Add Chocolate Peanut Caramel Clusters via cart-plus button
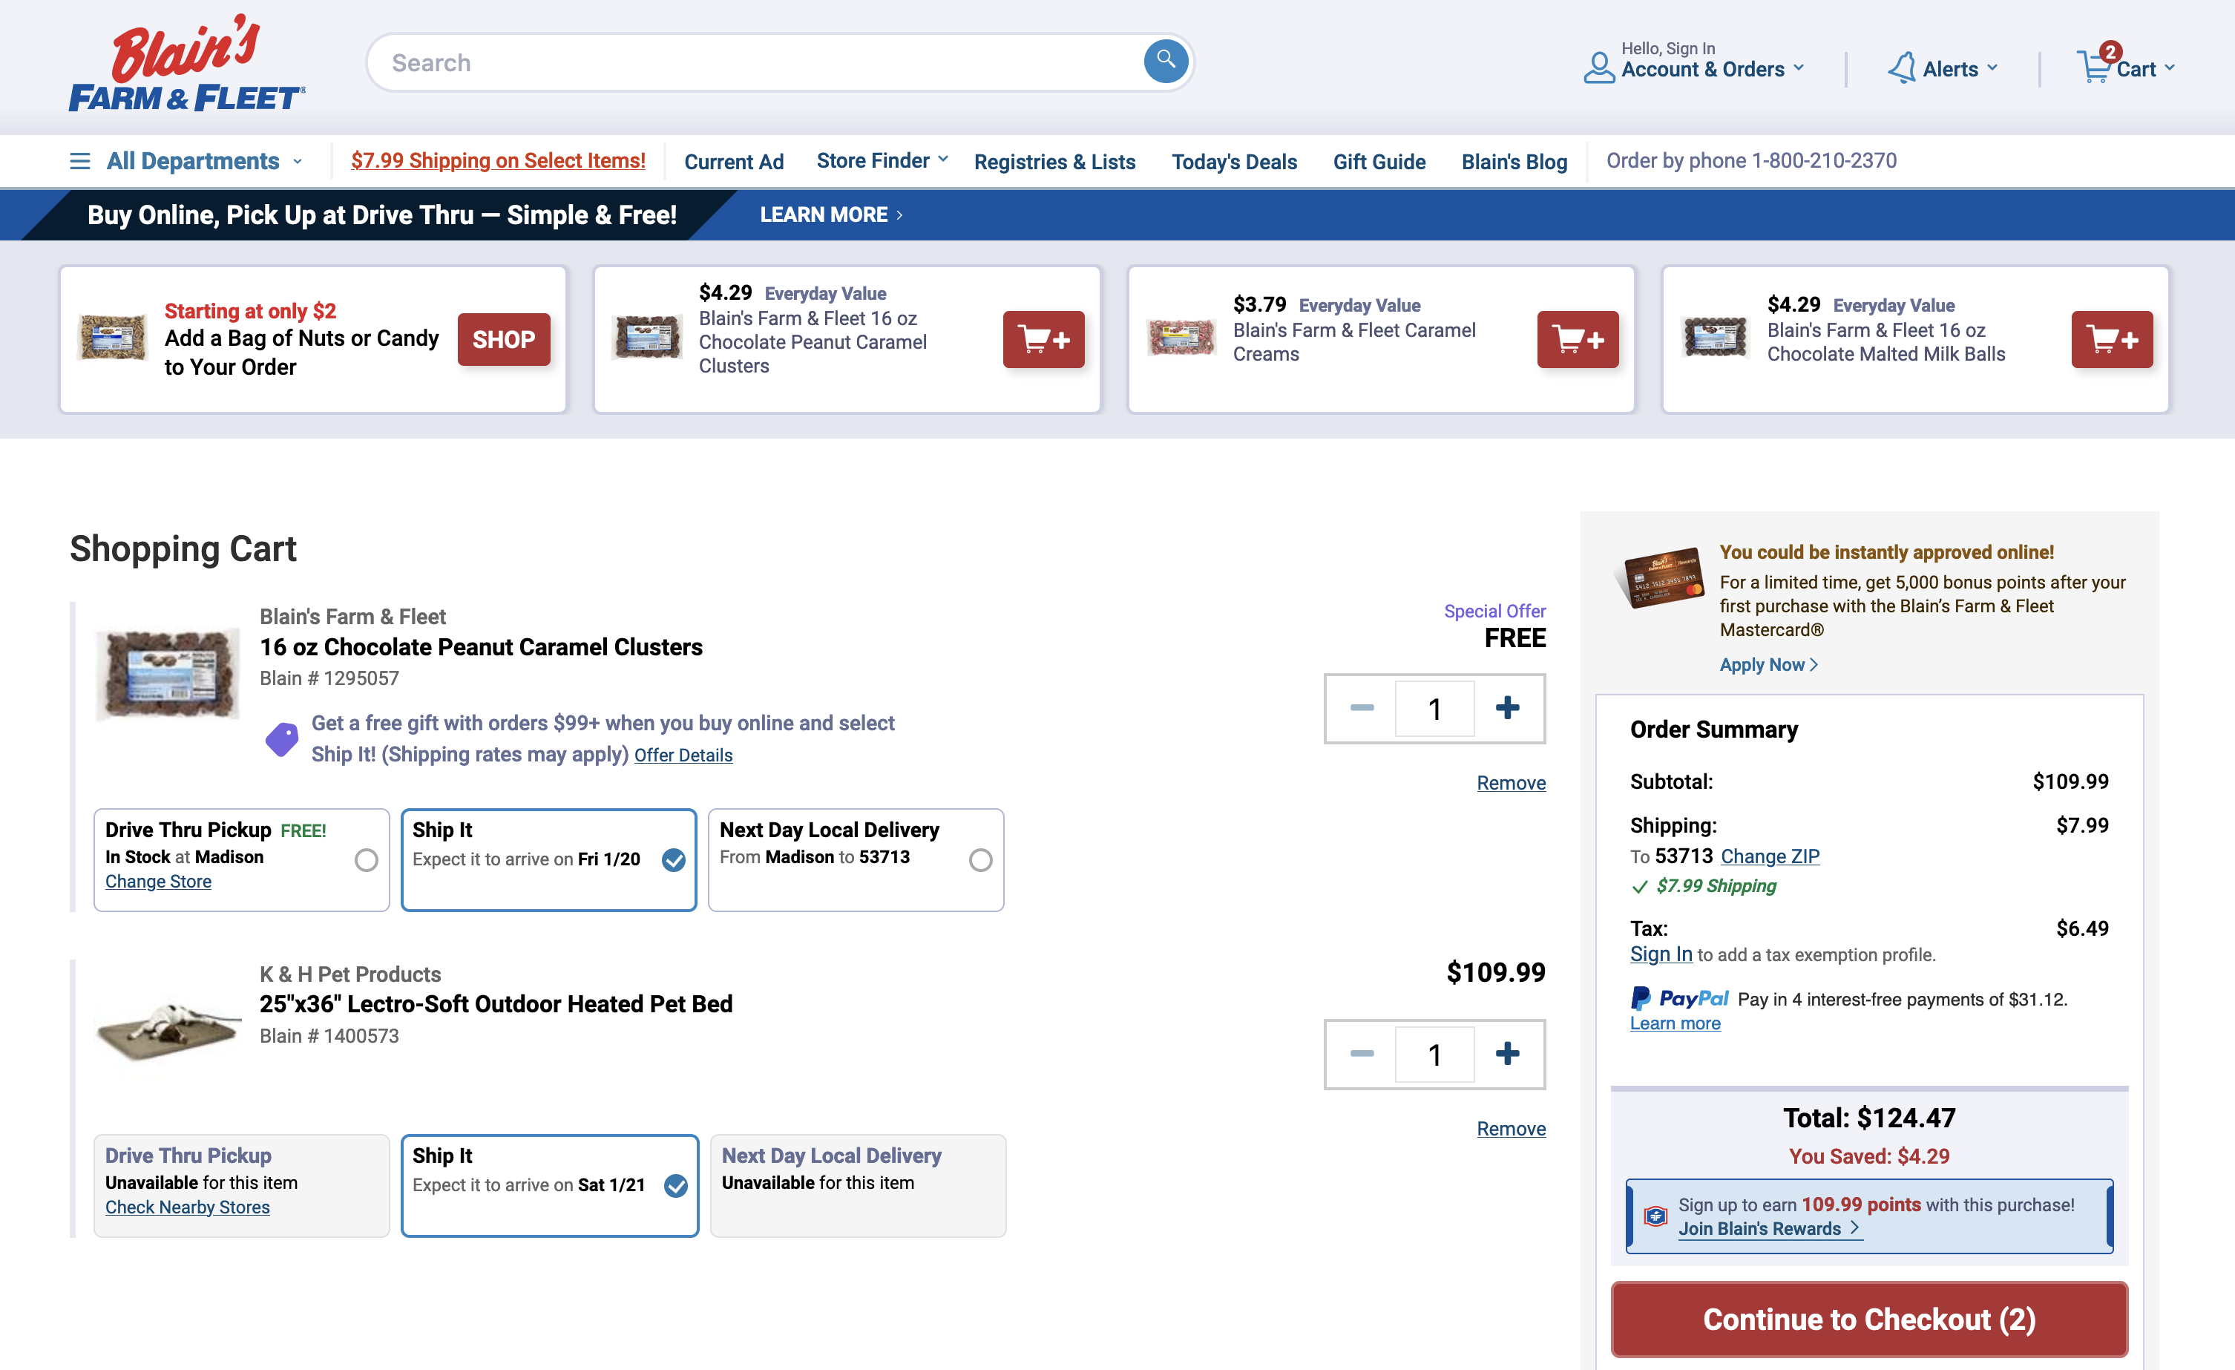 [x=1043, y=339]
